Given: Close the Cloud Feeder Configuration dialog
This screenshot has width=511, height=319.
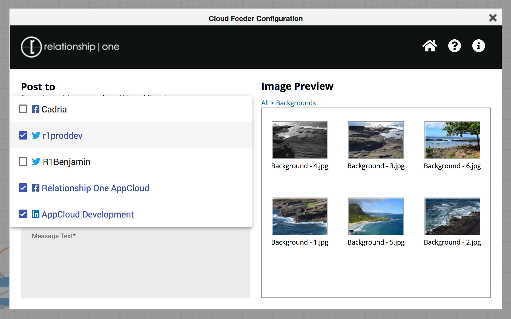Looking at the screenshot, I should (x=493, y=18).
